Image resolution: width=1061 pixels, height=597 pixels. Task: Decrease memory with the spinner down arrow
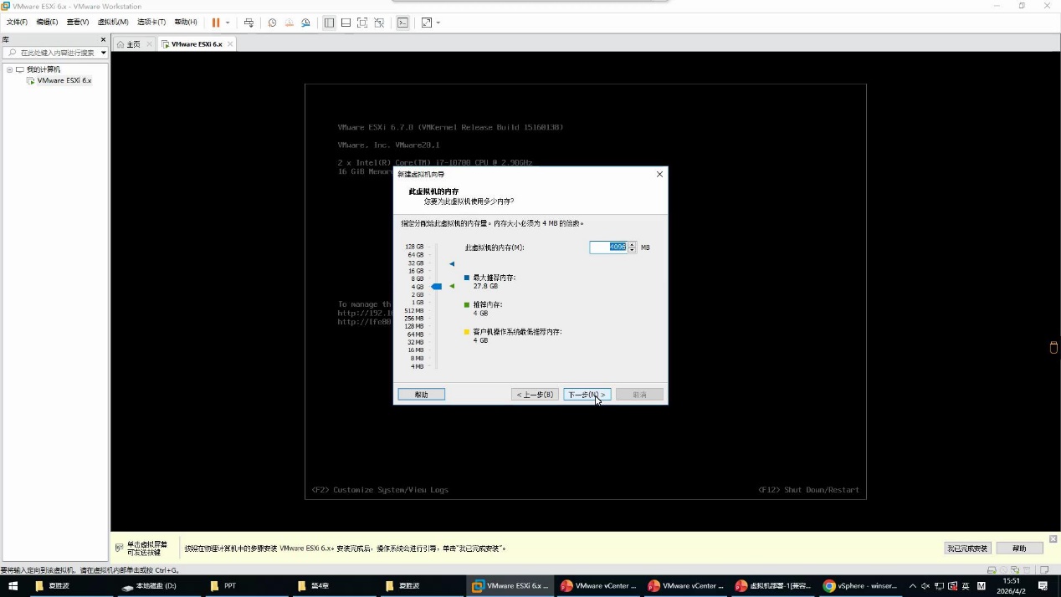coord(632,250)
